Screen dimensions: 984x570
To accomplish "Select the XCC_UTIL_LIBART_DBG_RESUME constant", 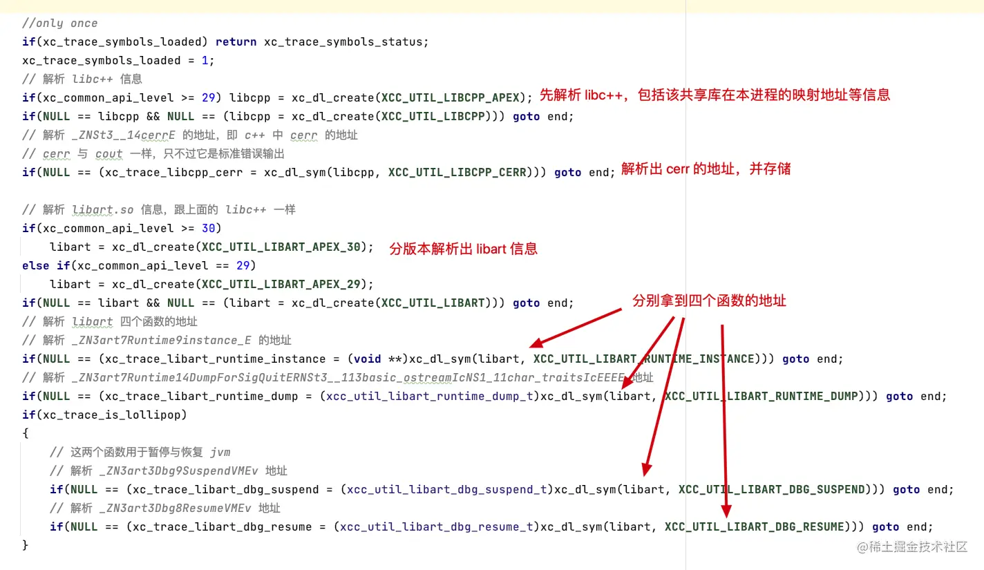I will pyautogui.click(x=754, y=527).
